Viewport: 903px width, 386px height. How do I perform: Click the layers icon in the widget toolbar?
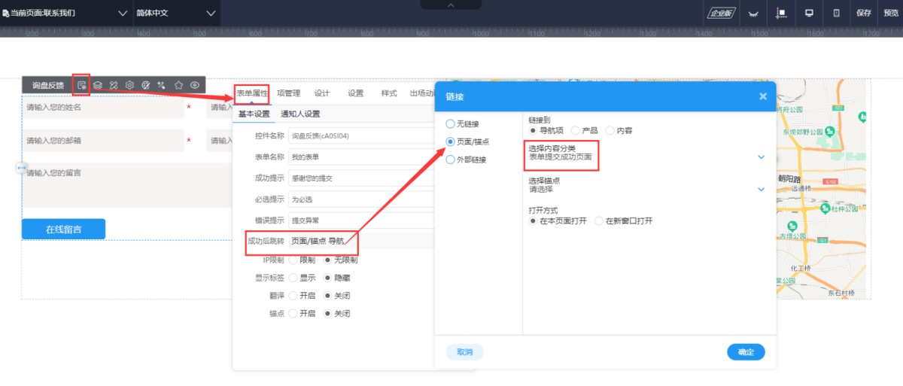point(98,85)
